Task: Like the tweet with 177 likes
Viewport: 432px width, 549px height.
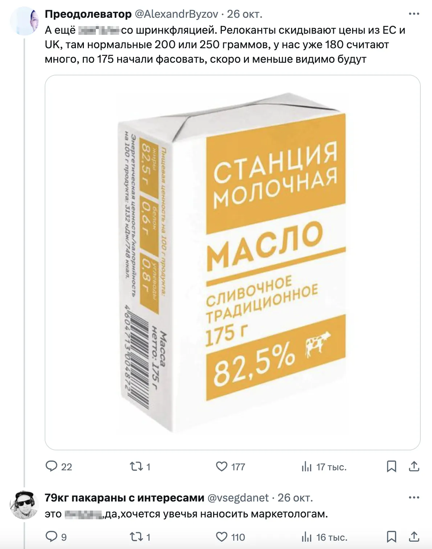Action: tap(221, 466)
